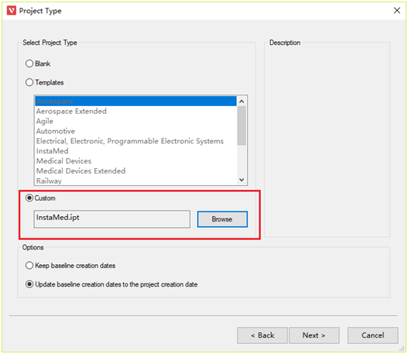Pick Aerospace in the templates list

[x=135, y=101]
